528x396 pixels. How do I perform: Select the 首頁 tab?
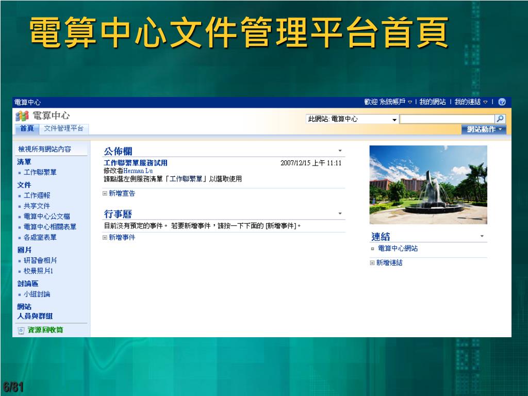point(27,128)
